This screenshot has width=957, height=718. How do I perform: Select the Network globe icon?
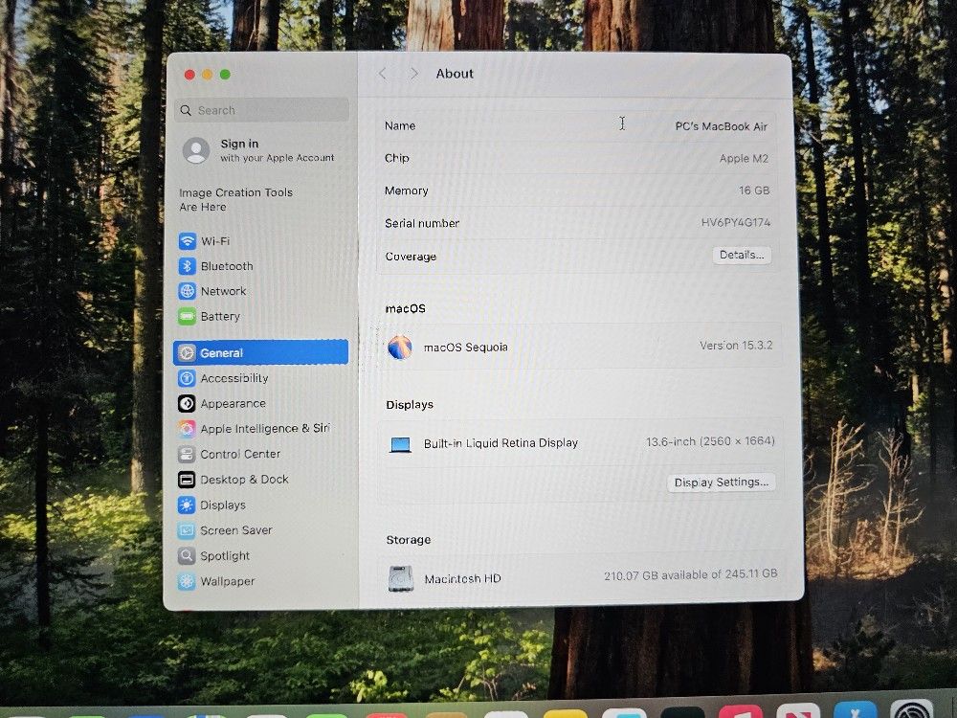click(x=187, y=291)
